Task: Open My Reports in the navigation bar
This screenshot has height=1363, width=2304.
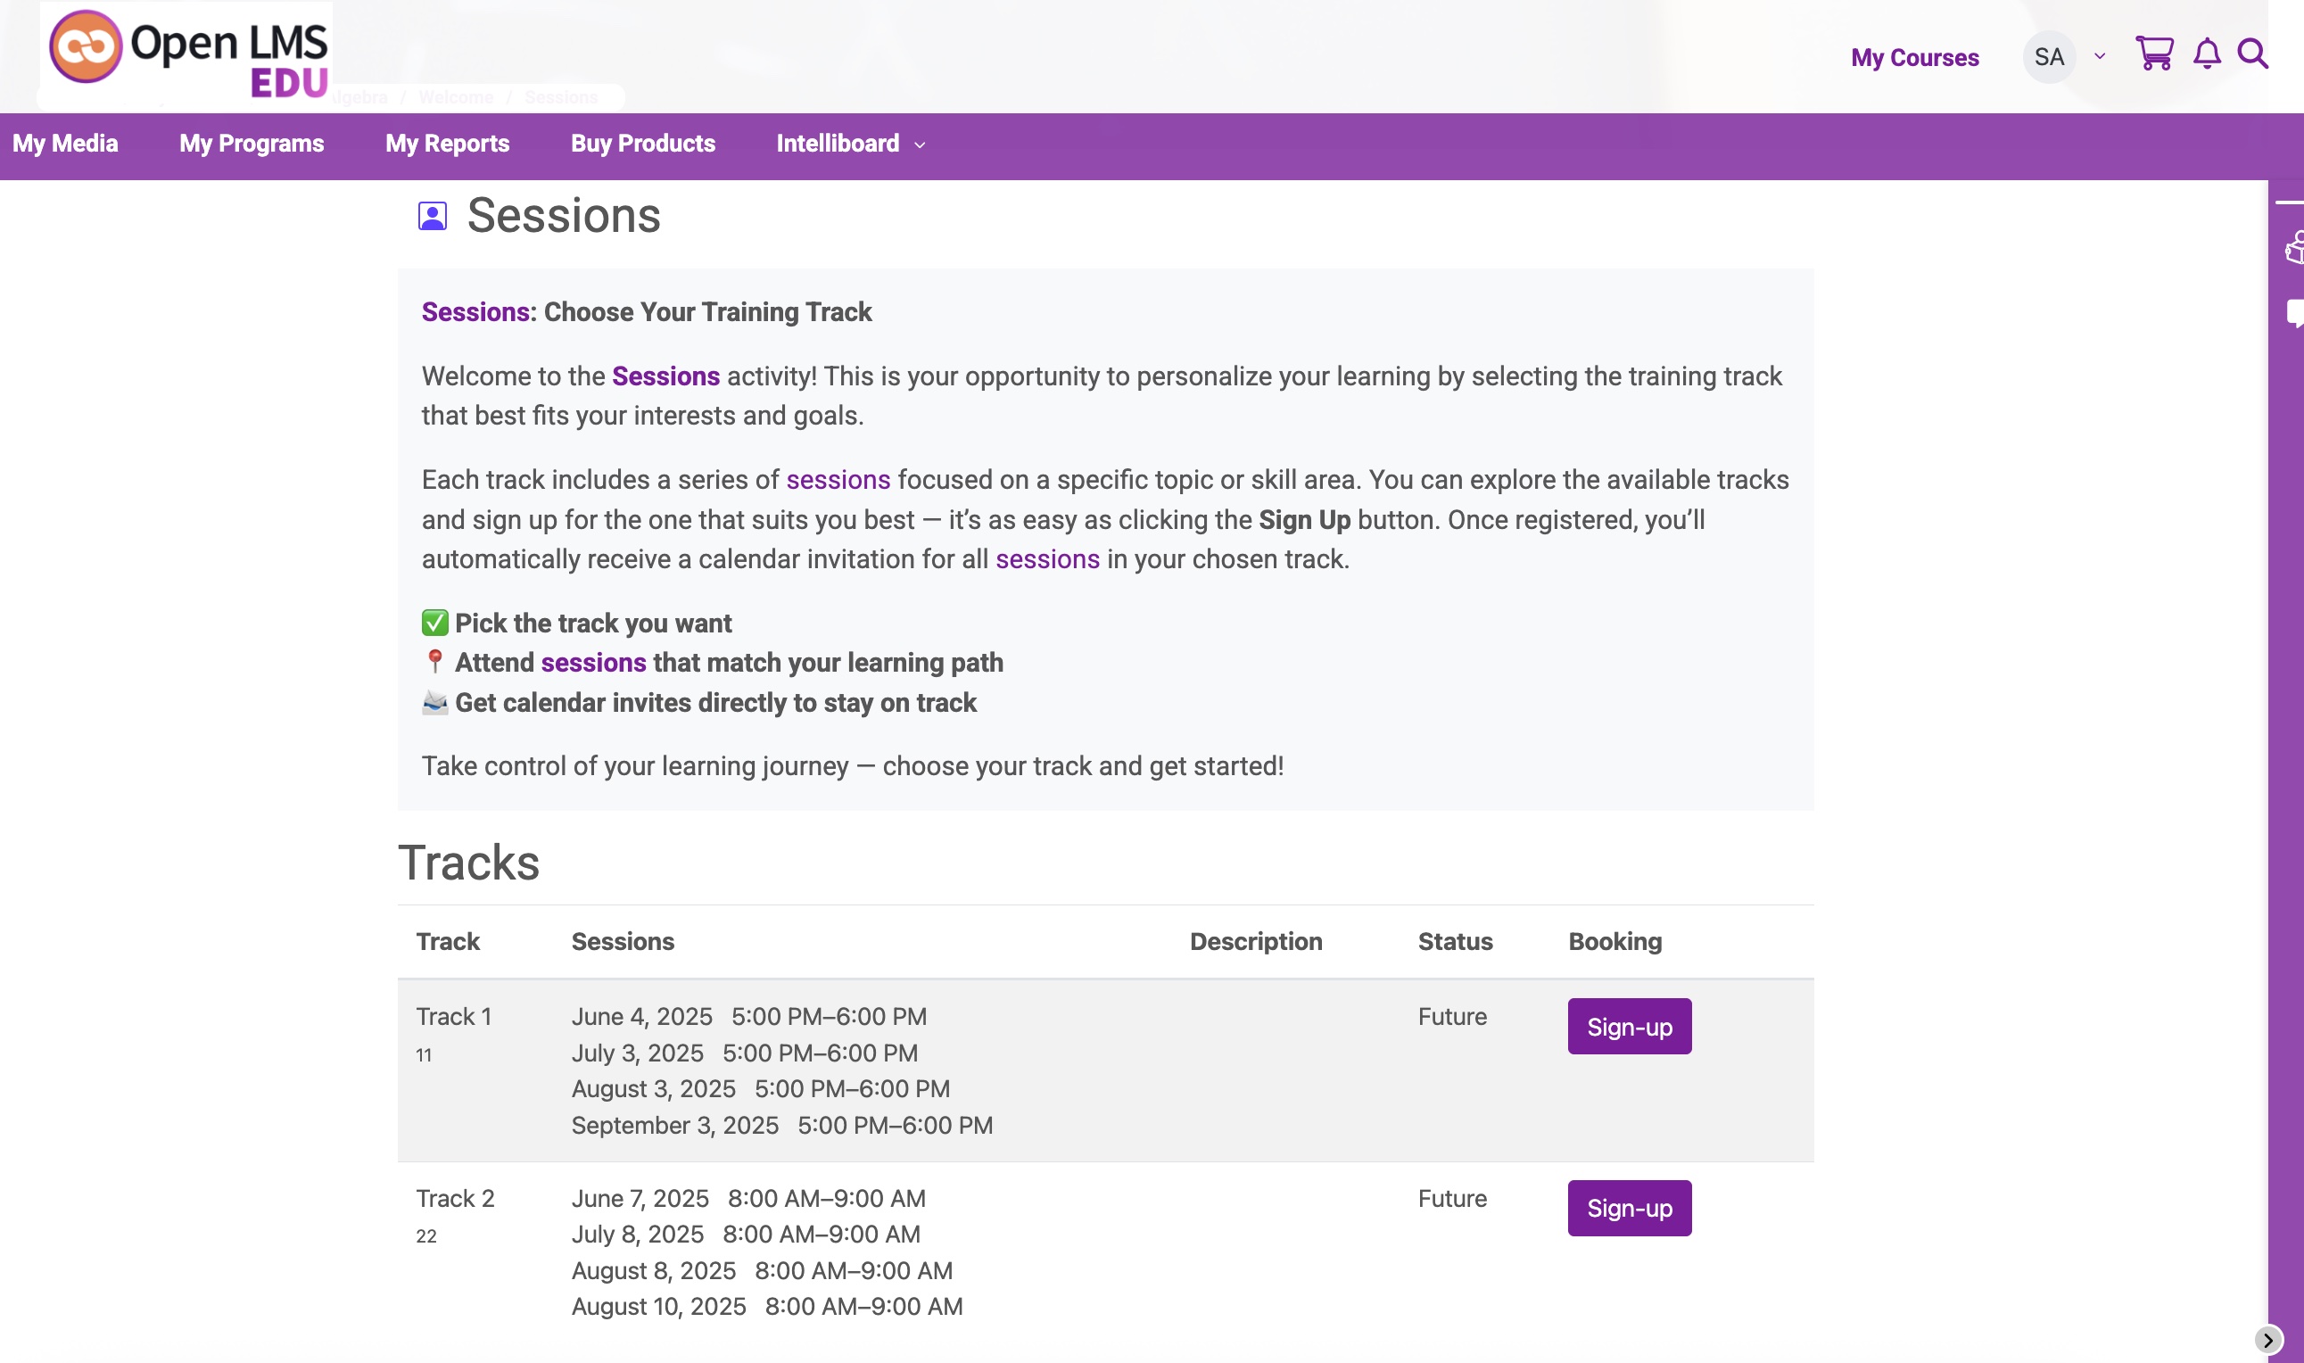Action: coord(447,144)
